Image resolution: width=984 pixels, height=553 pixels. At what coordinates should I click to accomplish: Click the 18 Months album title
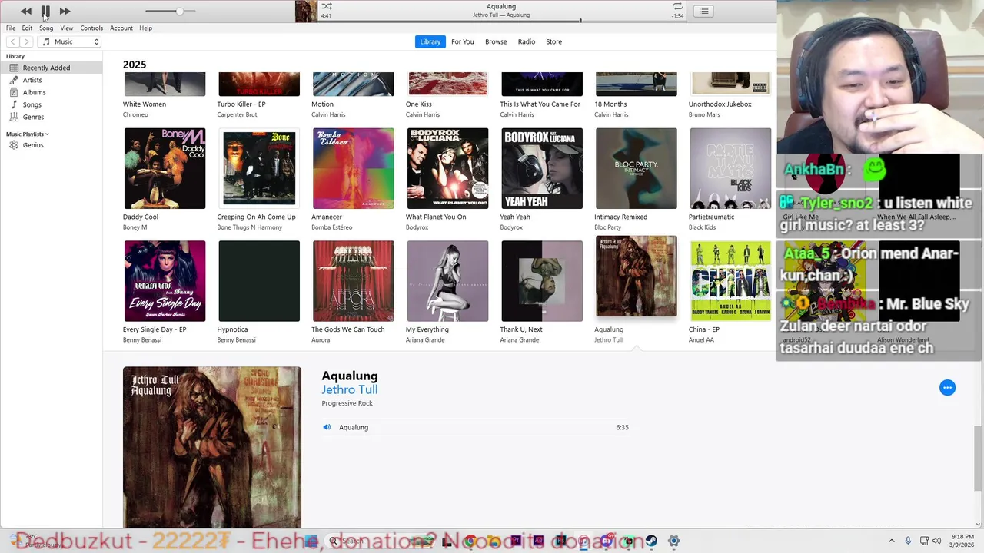(x=610, y=104)
